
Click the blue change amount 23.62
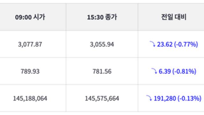(165, 44)
